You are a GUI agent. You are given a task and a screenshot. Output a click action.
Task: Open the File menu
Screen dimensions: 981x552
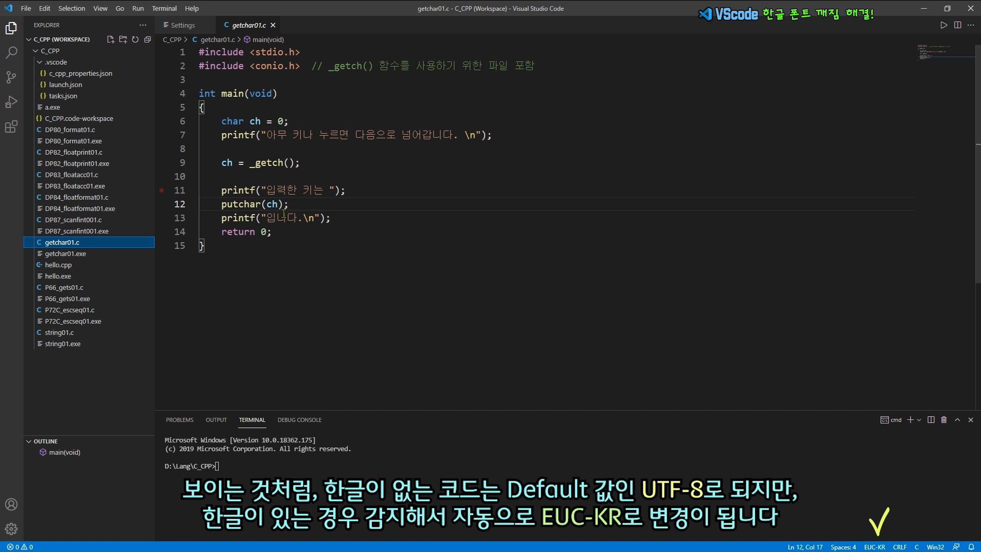click(26, 8)
